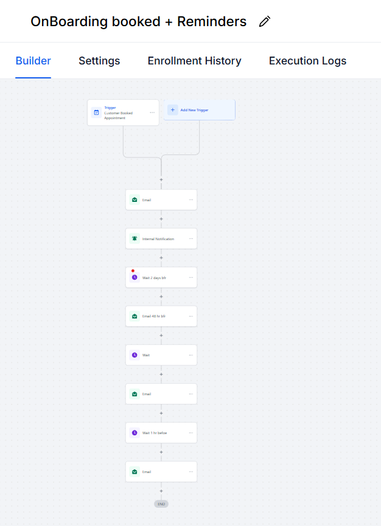Add a step below Internal Notification via plus
The height and width of the screenshot is (526, 381).
coord(161,258)
